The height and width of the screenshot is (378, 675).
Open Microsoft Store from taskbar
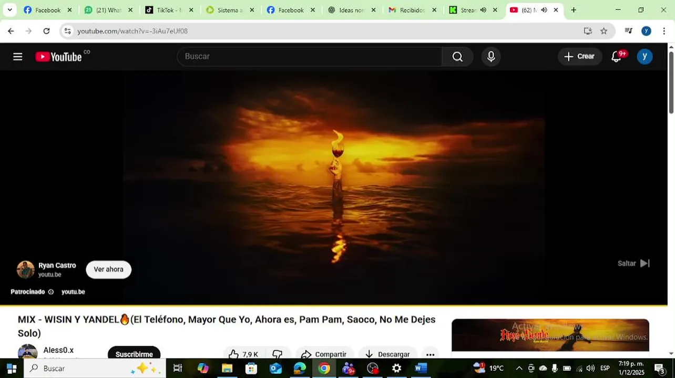pos(251,369)
